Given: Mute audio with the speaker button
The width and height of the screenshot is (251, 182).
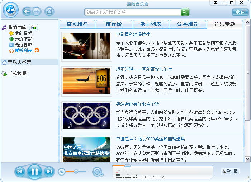Looking at the screenshot, I should pyautogui.click(x=62, y=172).
